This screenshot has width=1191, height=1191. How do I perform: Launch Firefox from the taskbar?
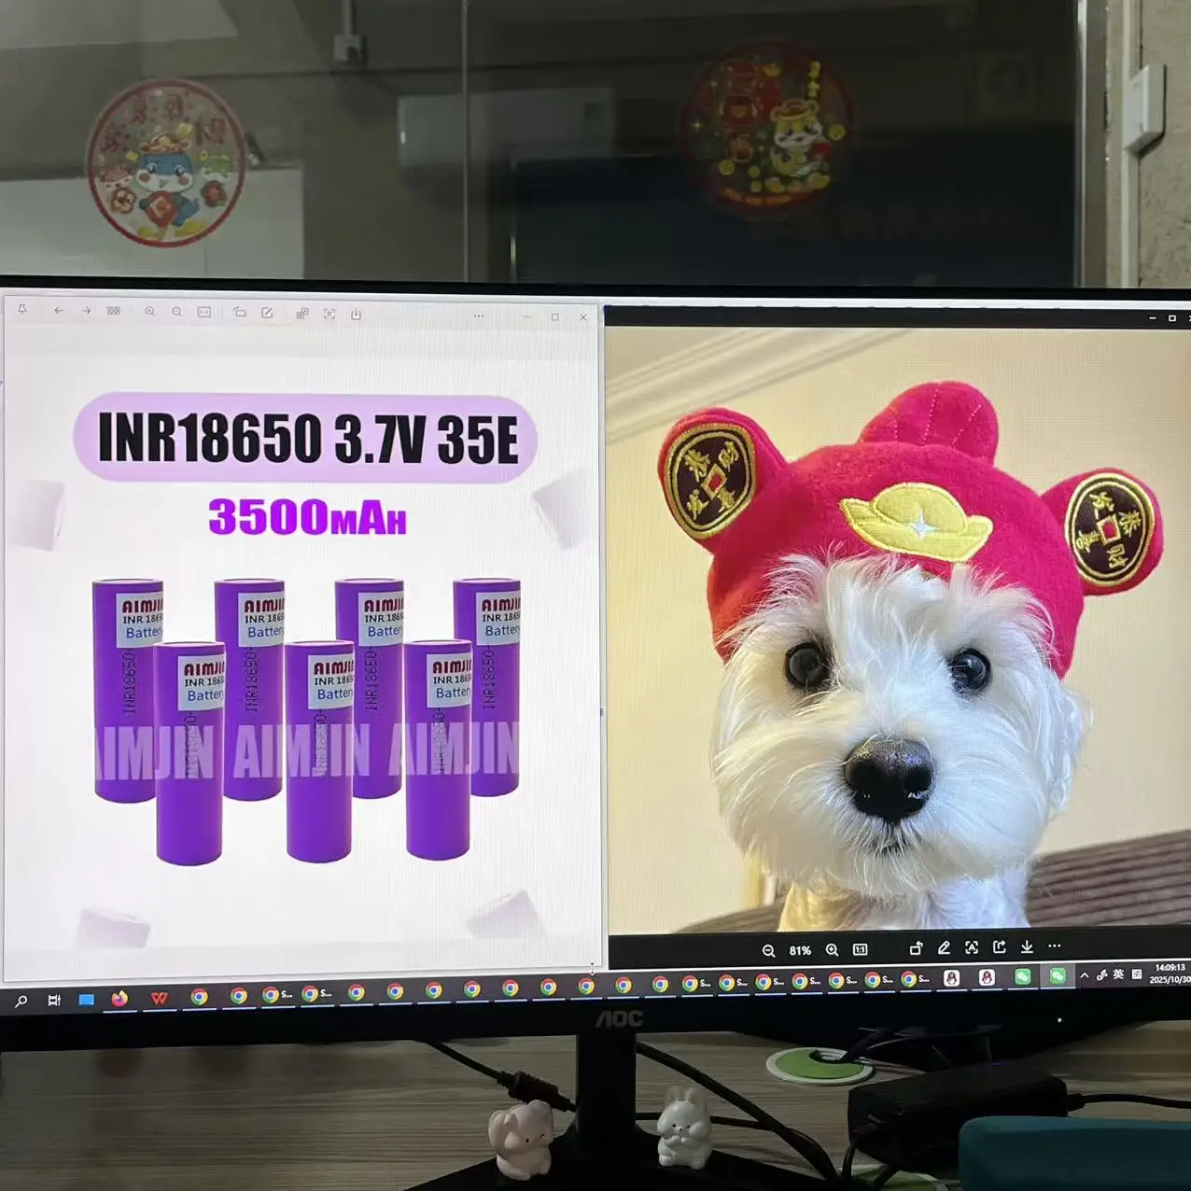click(119, 998)
